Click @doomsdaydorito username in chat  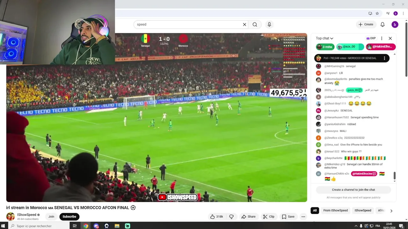coord(336,79)
